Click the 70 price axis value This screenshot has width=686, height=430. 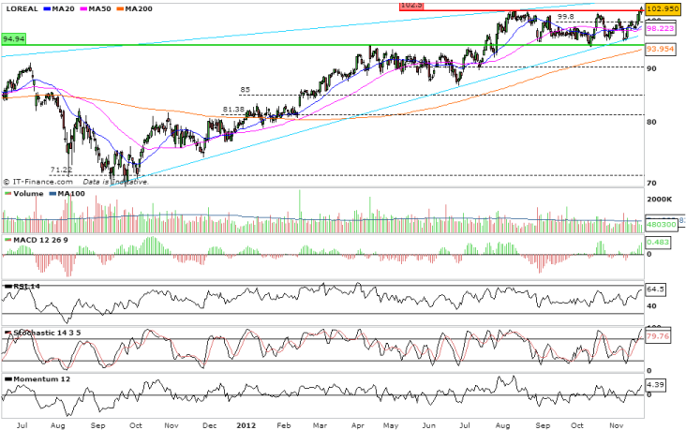[x=652, y=184]
